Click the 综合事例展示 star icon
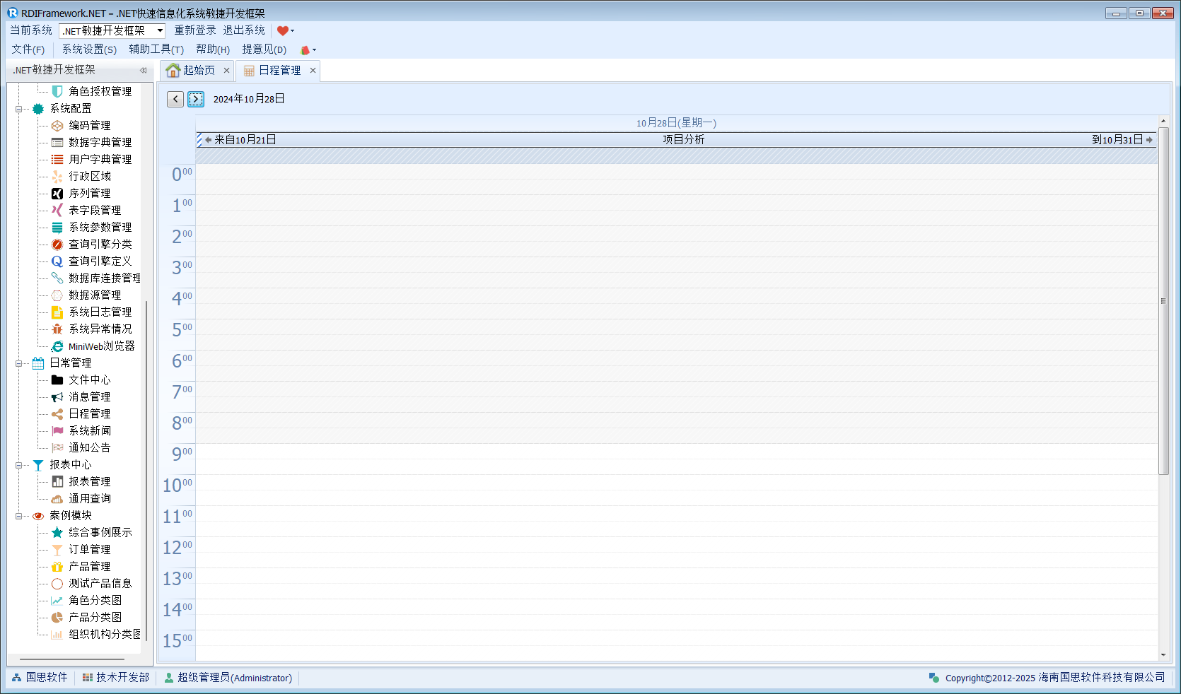The image size is (1181, 694). [57, 533]
